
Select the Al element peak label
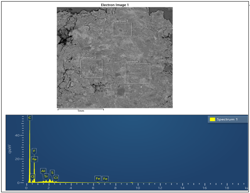pyautogui.click(x=43, y=170)
